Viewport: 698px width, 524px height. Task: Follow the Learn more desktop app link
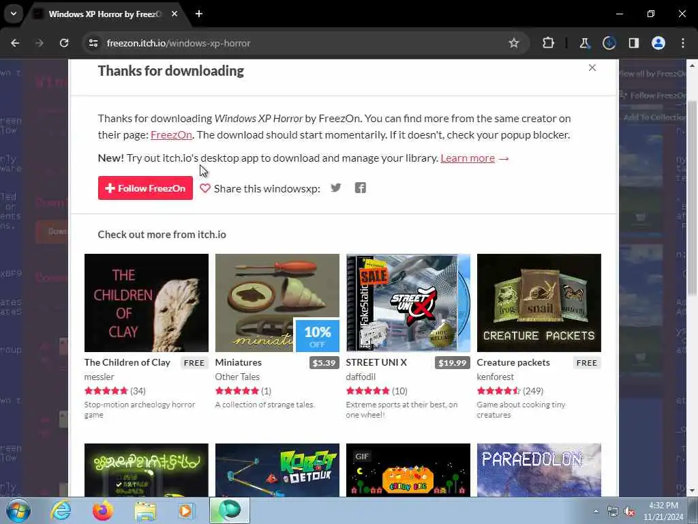point(468,158)
